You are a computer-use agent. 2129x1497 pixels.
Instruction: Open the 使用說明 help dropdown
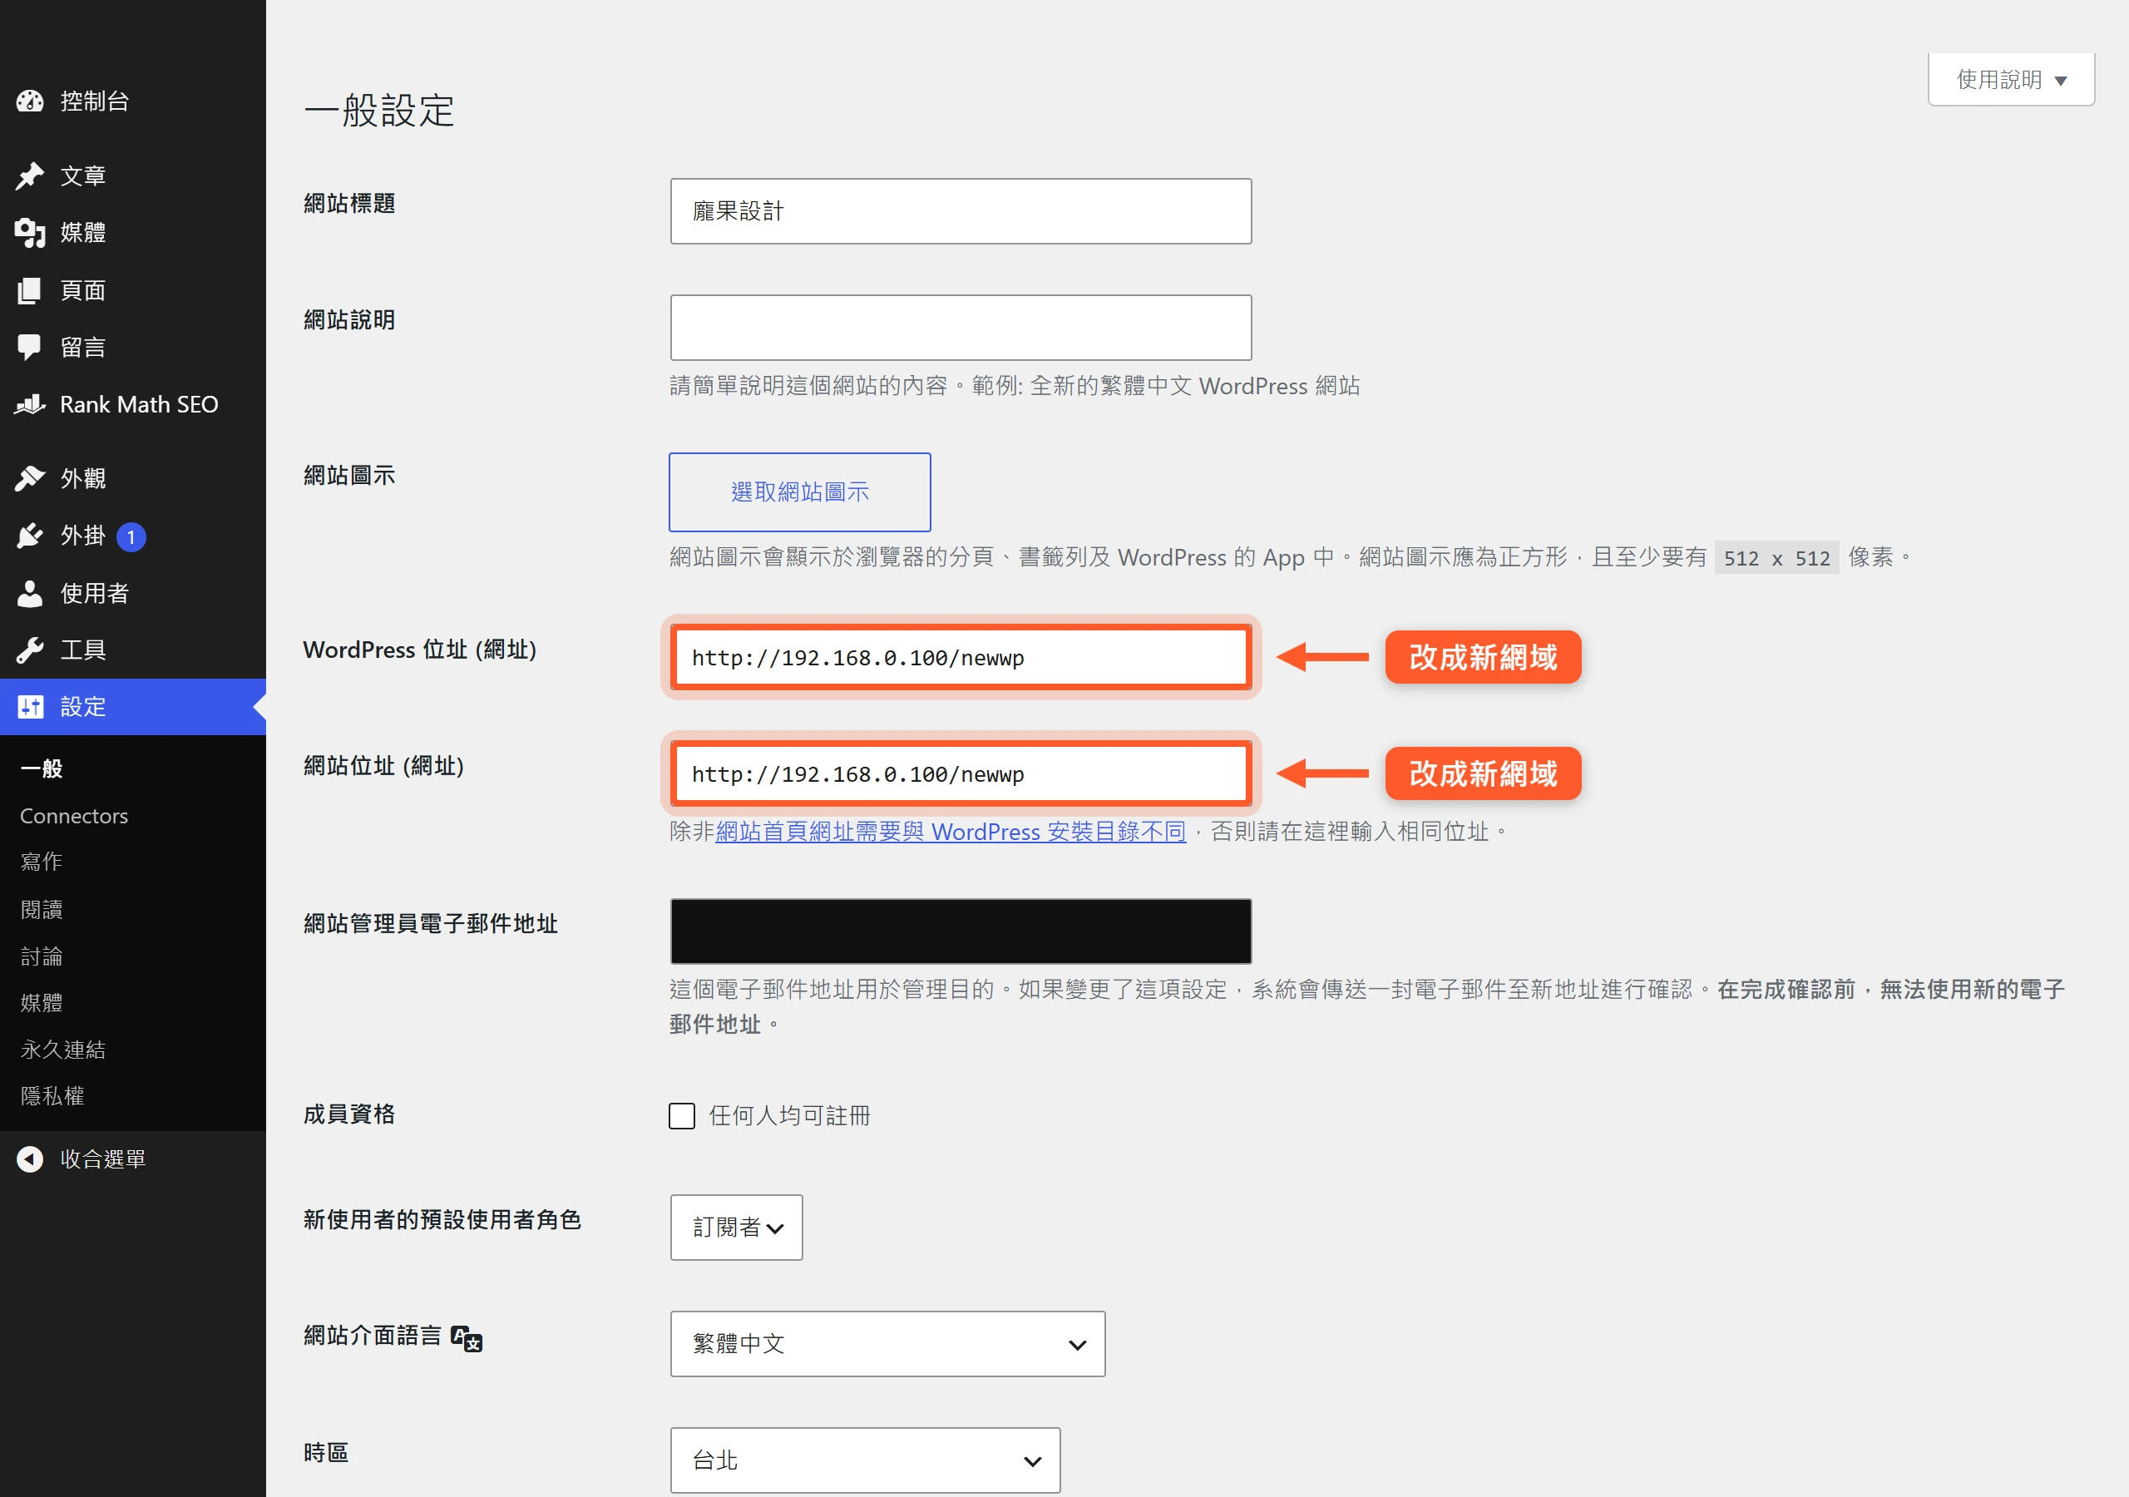pyautogui.click(x=2010, y=80)
